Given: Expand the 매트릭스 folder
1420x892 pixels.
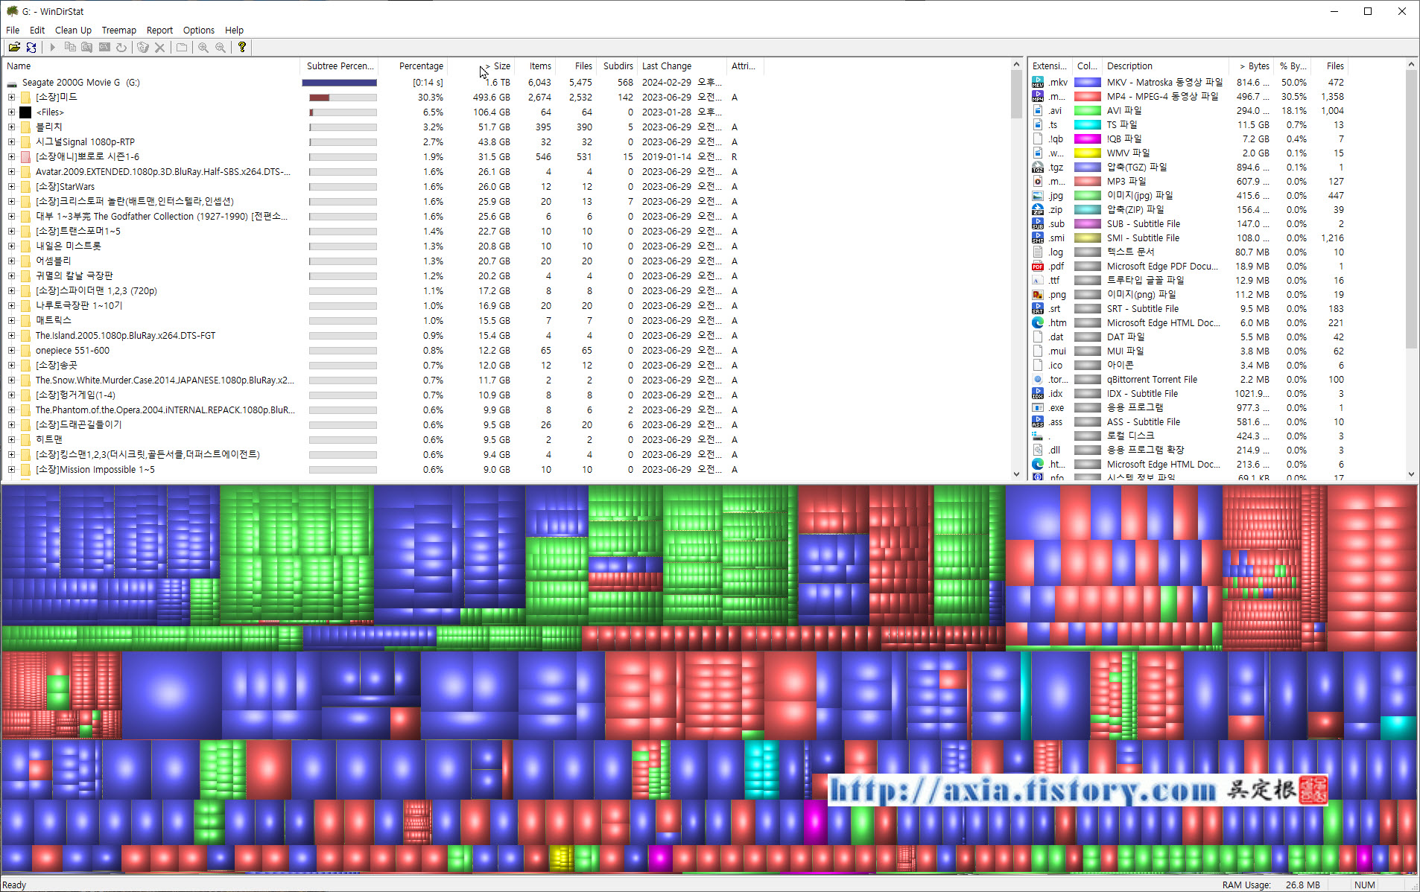Looking at the screenshot, I should tap(11, 321).
